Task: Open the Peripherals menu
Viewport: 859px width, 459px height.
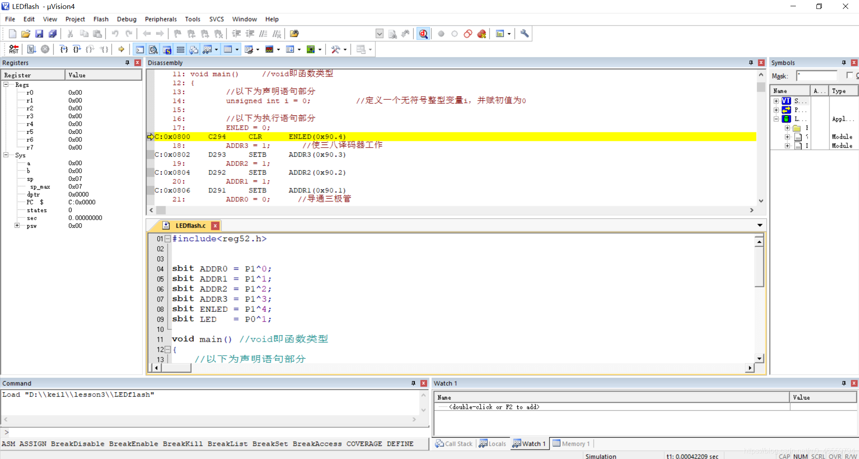Action: (x=160, y=19)
